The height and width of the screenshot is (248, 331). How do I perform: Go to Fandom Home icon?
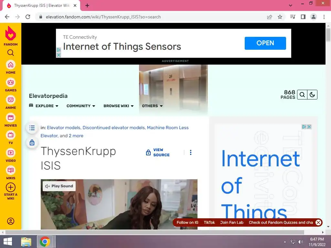pos(11,65)
